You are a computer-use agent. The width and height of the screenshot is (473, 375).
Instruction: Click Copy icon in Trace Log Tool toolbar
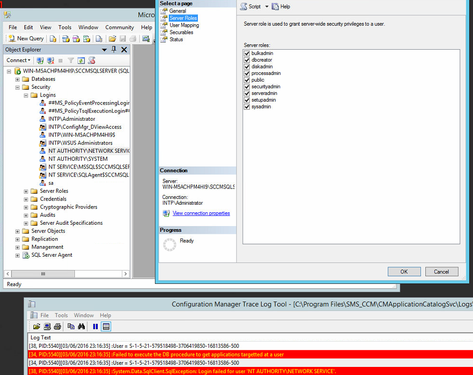71,326
